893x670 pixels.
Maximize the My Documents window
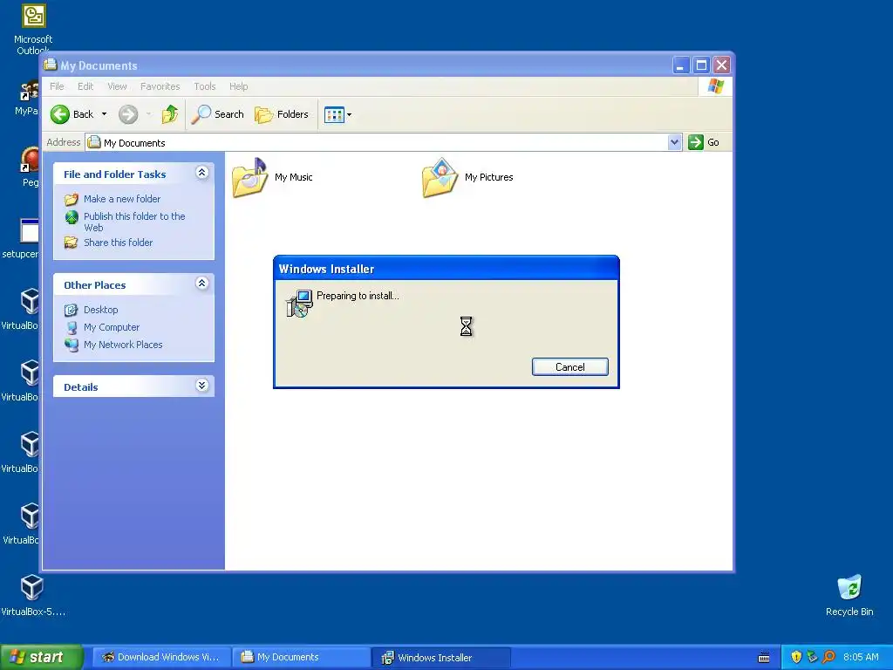(702, 65)
